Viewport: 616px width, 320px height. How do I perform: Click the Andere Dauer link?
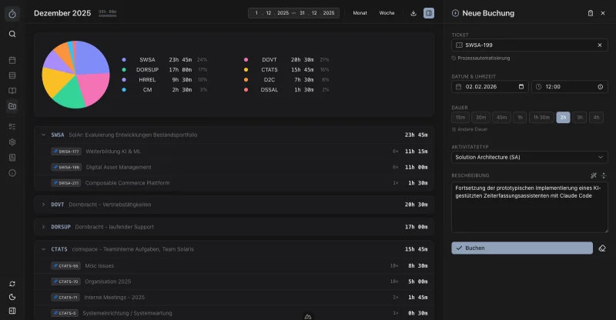point(470,129)
